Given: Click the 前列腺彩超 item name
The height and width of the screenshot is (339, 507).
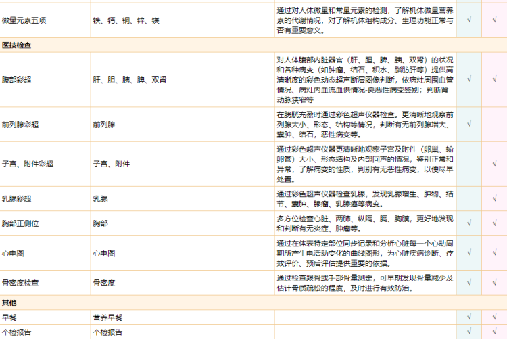Looking at the screenshot, I should pos(20,125).
